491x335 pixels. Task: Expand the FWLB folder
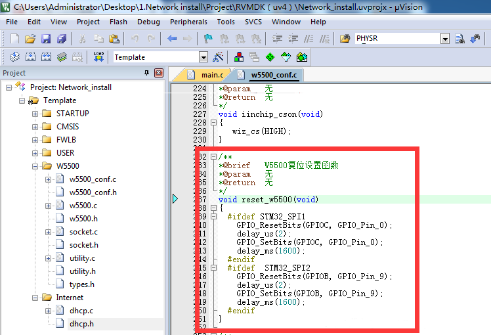[x=35, y=140]
